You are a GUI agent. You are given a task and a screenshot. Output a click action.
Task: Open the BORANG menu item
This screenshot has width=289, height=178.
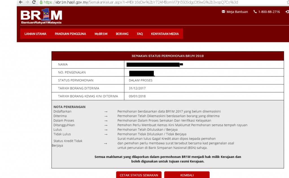pos(122,34)
